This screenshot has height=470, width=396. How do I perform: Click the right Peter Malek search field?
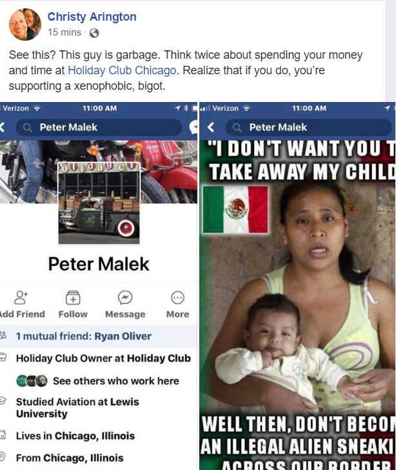click(x=308, y=127)
